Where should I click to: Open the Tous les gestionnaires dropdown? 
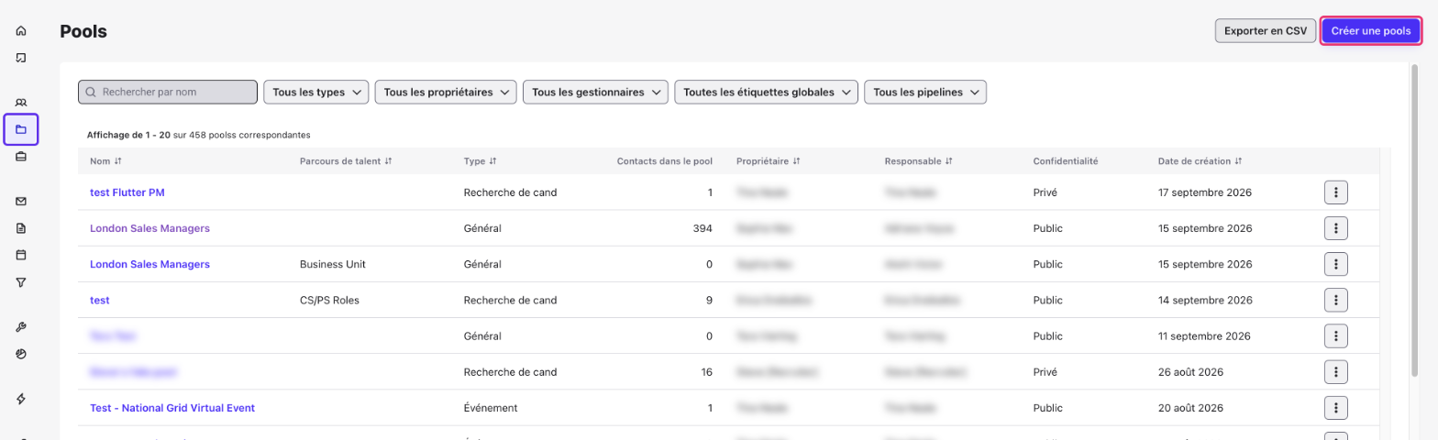pos(595,93)
